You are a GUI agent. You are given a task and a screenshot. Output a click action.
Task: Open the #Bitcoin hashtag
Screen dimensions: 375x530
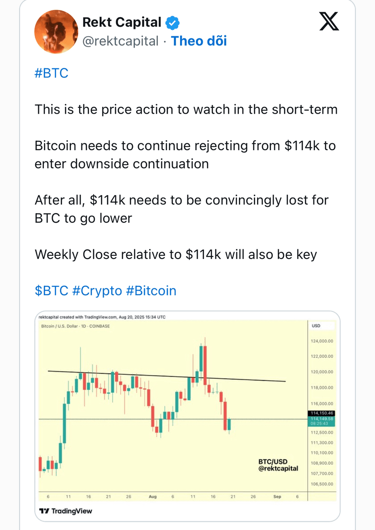pos(151,291)
